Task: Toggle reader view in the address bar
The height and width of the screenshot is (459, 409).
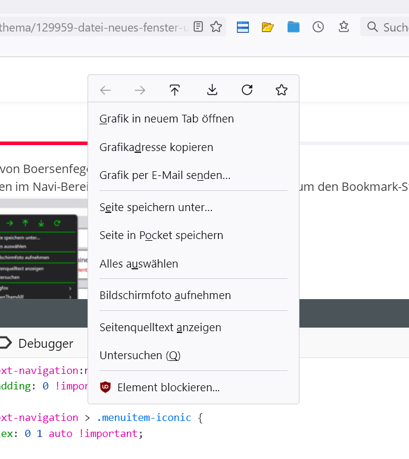Action: pos(198,27)
